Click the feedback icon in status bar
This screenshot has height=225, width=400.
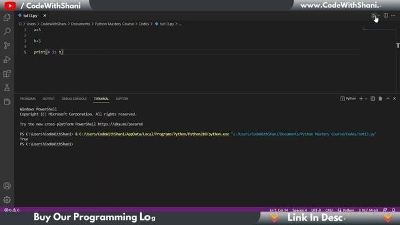point(385,210)
